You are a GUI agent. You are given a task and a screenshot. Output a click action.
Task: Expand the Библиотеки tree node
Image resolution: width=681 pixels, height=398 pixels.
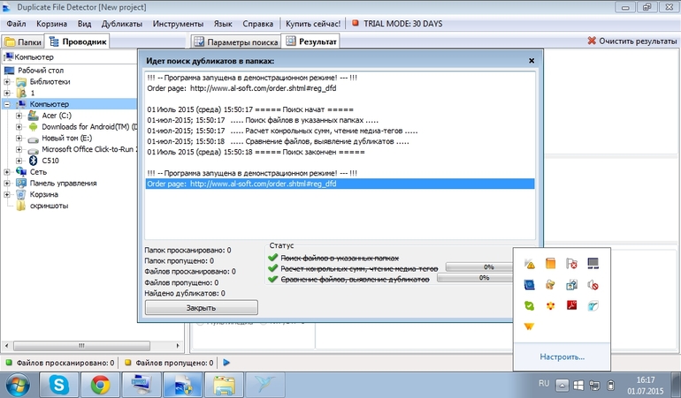pos(7,81)
